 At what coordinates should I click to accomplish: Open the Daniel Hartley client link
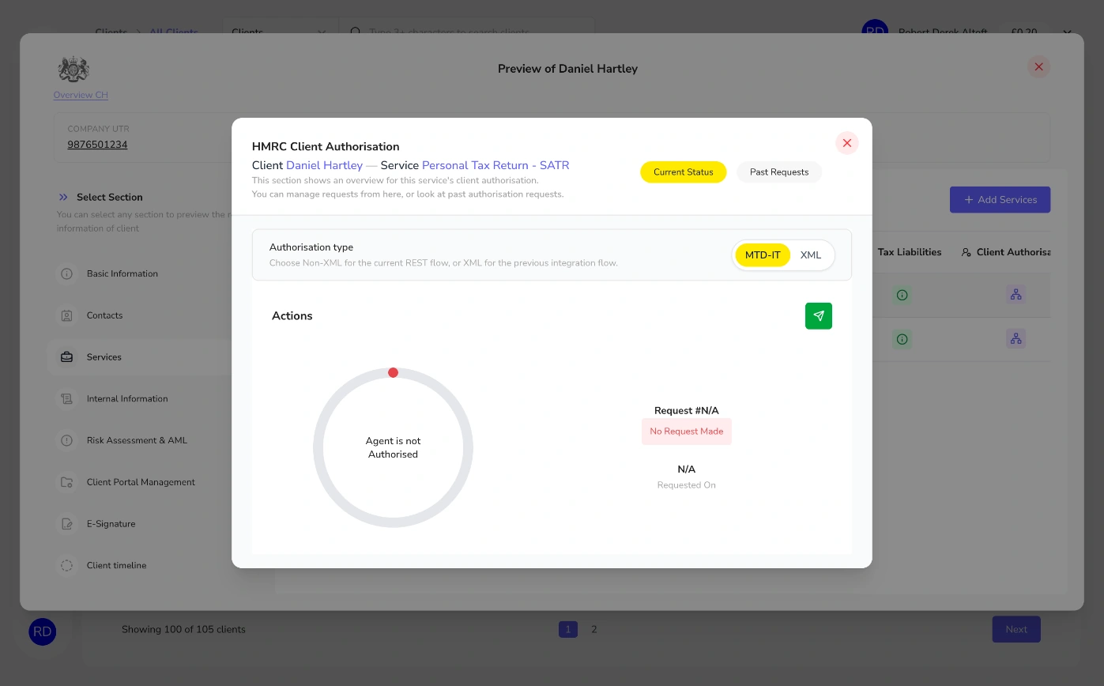coord(324,165)
